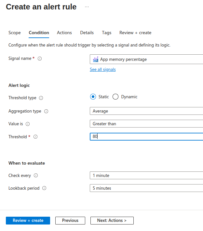Open info tooltip for Check every

click(36, 175)
